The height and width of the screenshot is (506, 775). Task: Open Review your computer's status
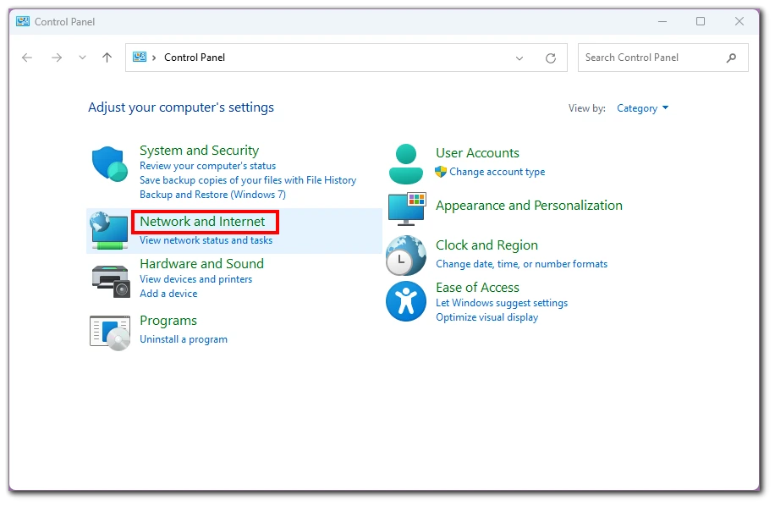click(207, 166)
